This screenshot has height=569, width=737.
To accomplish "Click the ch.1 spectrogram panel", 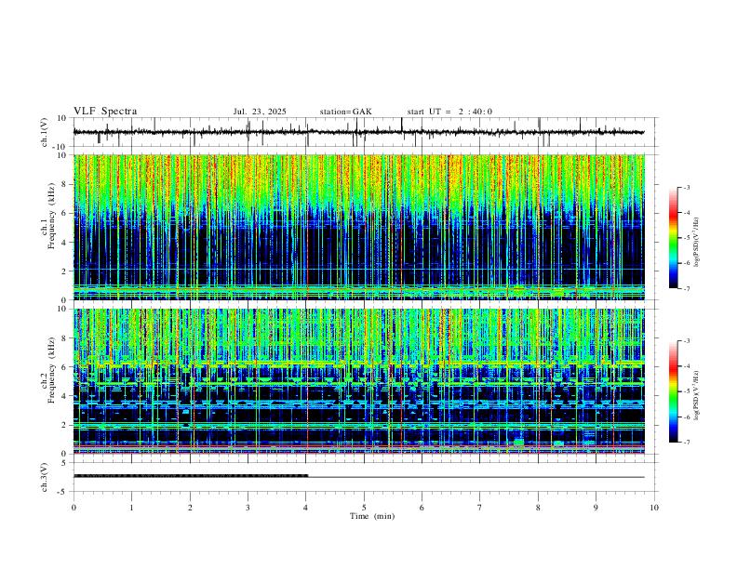I will click(358, 227).
